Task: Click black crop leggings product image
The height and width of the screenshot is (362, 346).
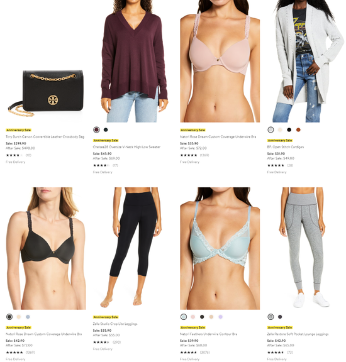Action: (x=133, y=248)
